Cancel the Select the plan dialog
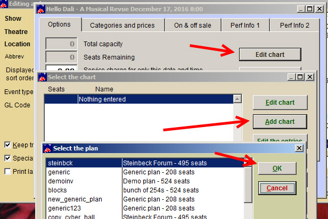 [x=277, y=188]
